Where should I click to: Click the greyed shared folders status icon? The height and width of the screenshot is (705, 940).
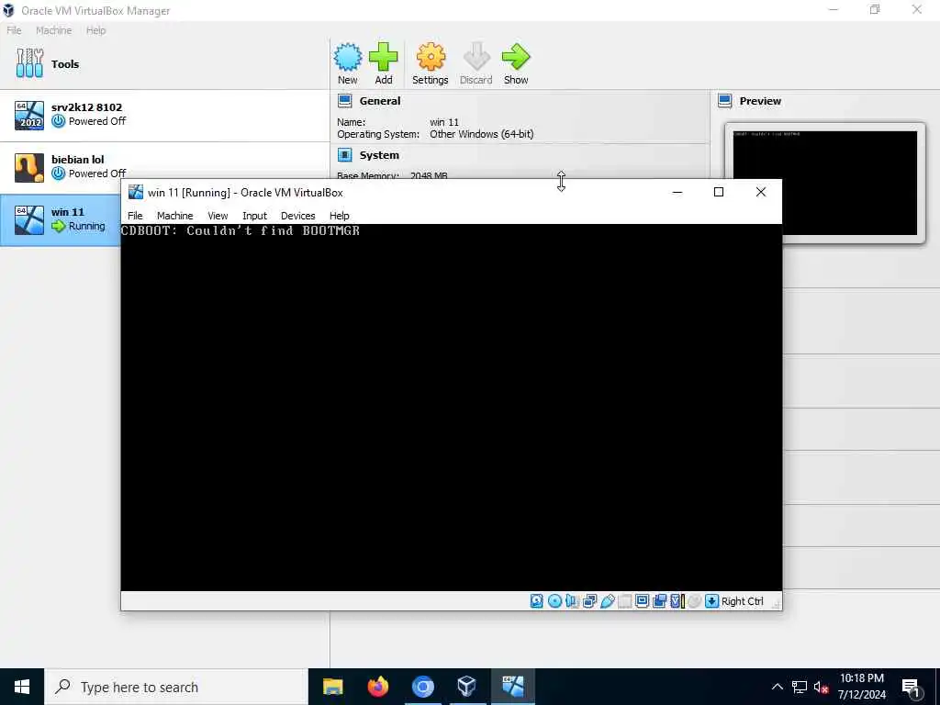click(x=624, y=601)
